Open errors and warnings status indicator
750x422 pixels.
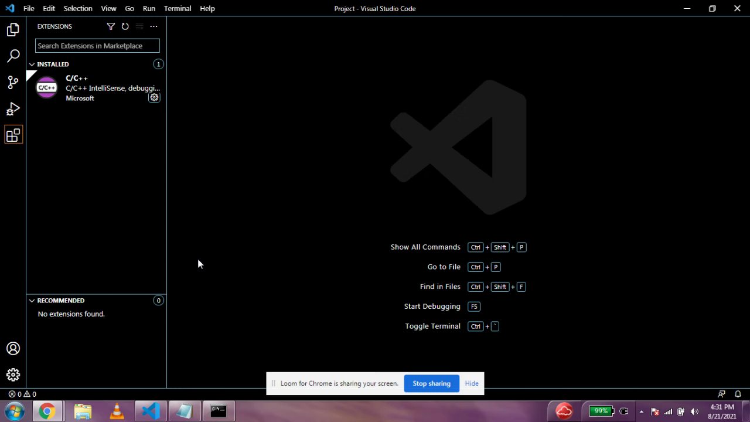pyautogui.click(x=22, y=394)
